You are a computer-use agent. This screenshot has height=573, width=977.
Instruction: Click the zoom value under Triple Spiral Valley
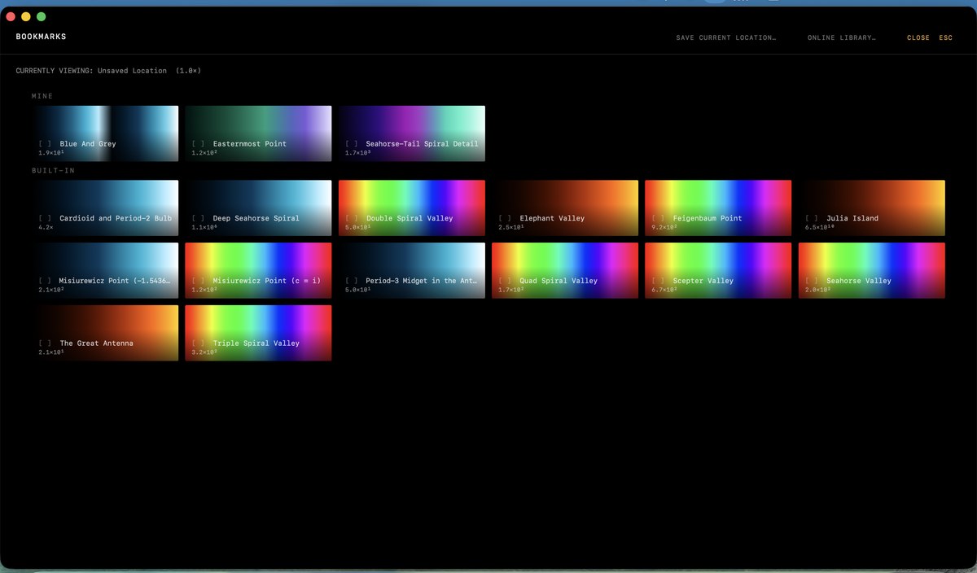[x=204, y=352]
